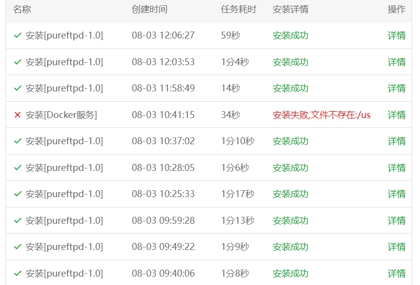Viewport: 420px width, 285px height.
Task: Click 安装成功 status in the 09:59:28 row
Action: pos(290,221)
